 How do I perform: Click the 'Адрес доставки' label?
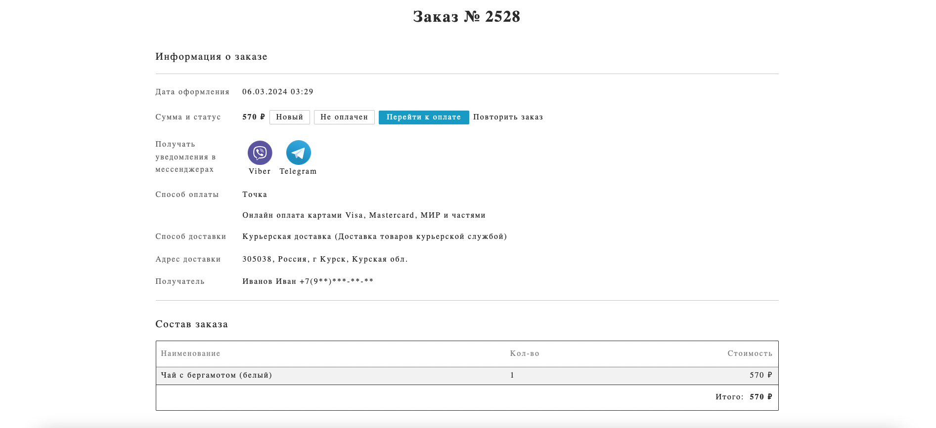(x=188, y=259)
